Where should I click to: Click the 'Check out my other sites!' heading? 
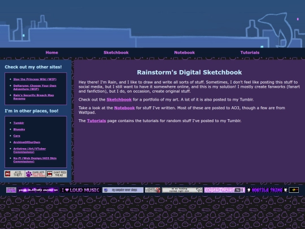[33, 67]
